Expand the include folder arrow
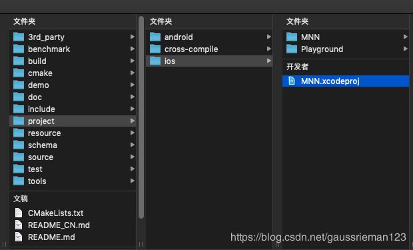This screenshot has height=250, width=413. (133, 109)
